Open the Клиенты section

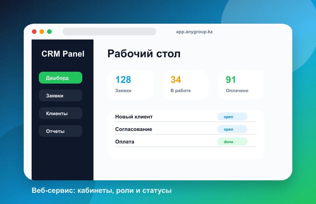tap(61, 113)
